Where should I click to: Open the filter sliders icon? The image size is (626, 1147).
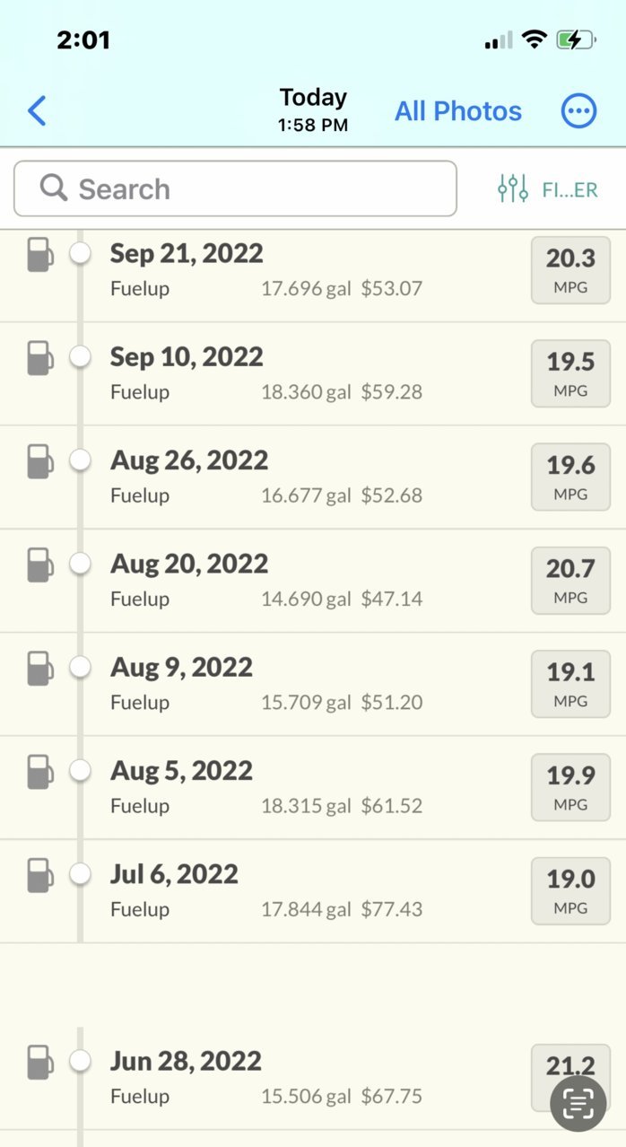click(513, 188)
